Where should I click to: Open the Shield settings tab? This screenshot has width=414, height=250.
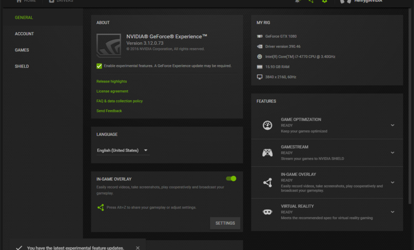(x=22, y=66)
